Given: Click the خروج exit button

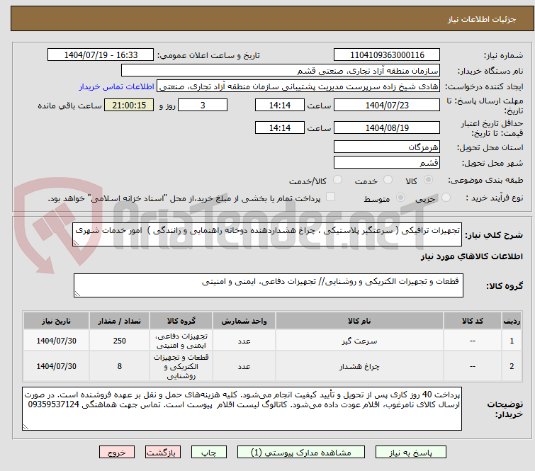Looking at the screenshot, I should point(117,453).
